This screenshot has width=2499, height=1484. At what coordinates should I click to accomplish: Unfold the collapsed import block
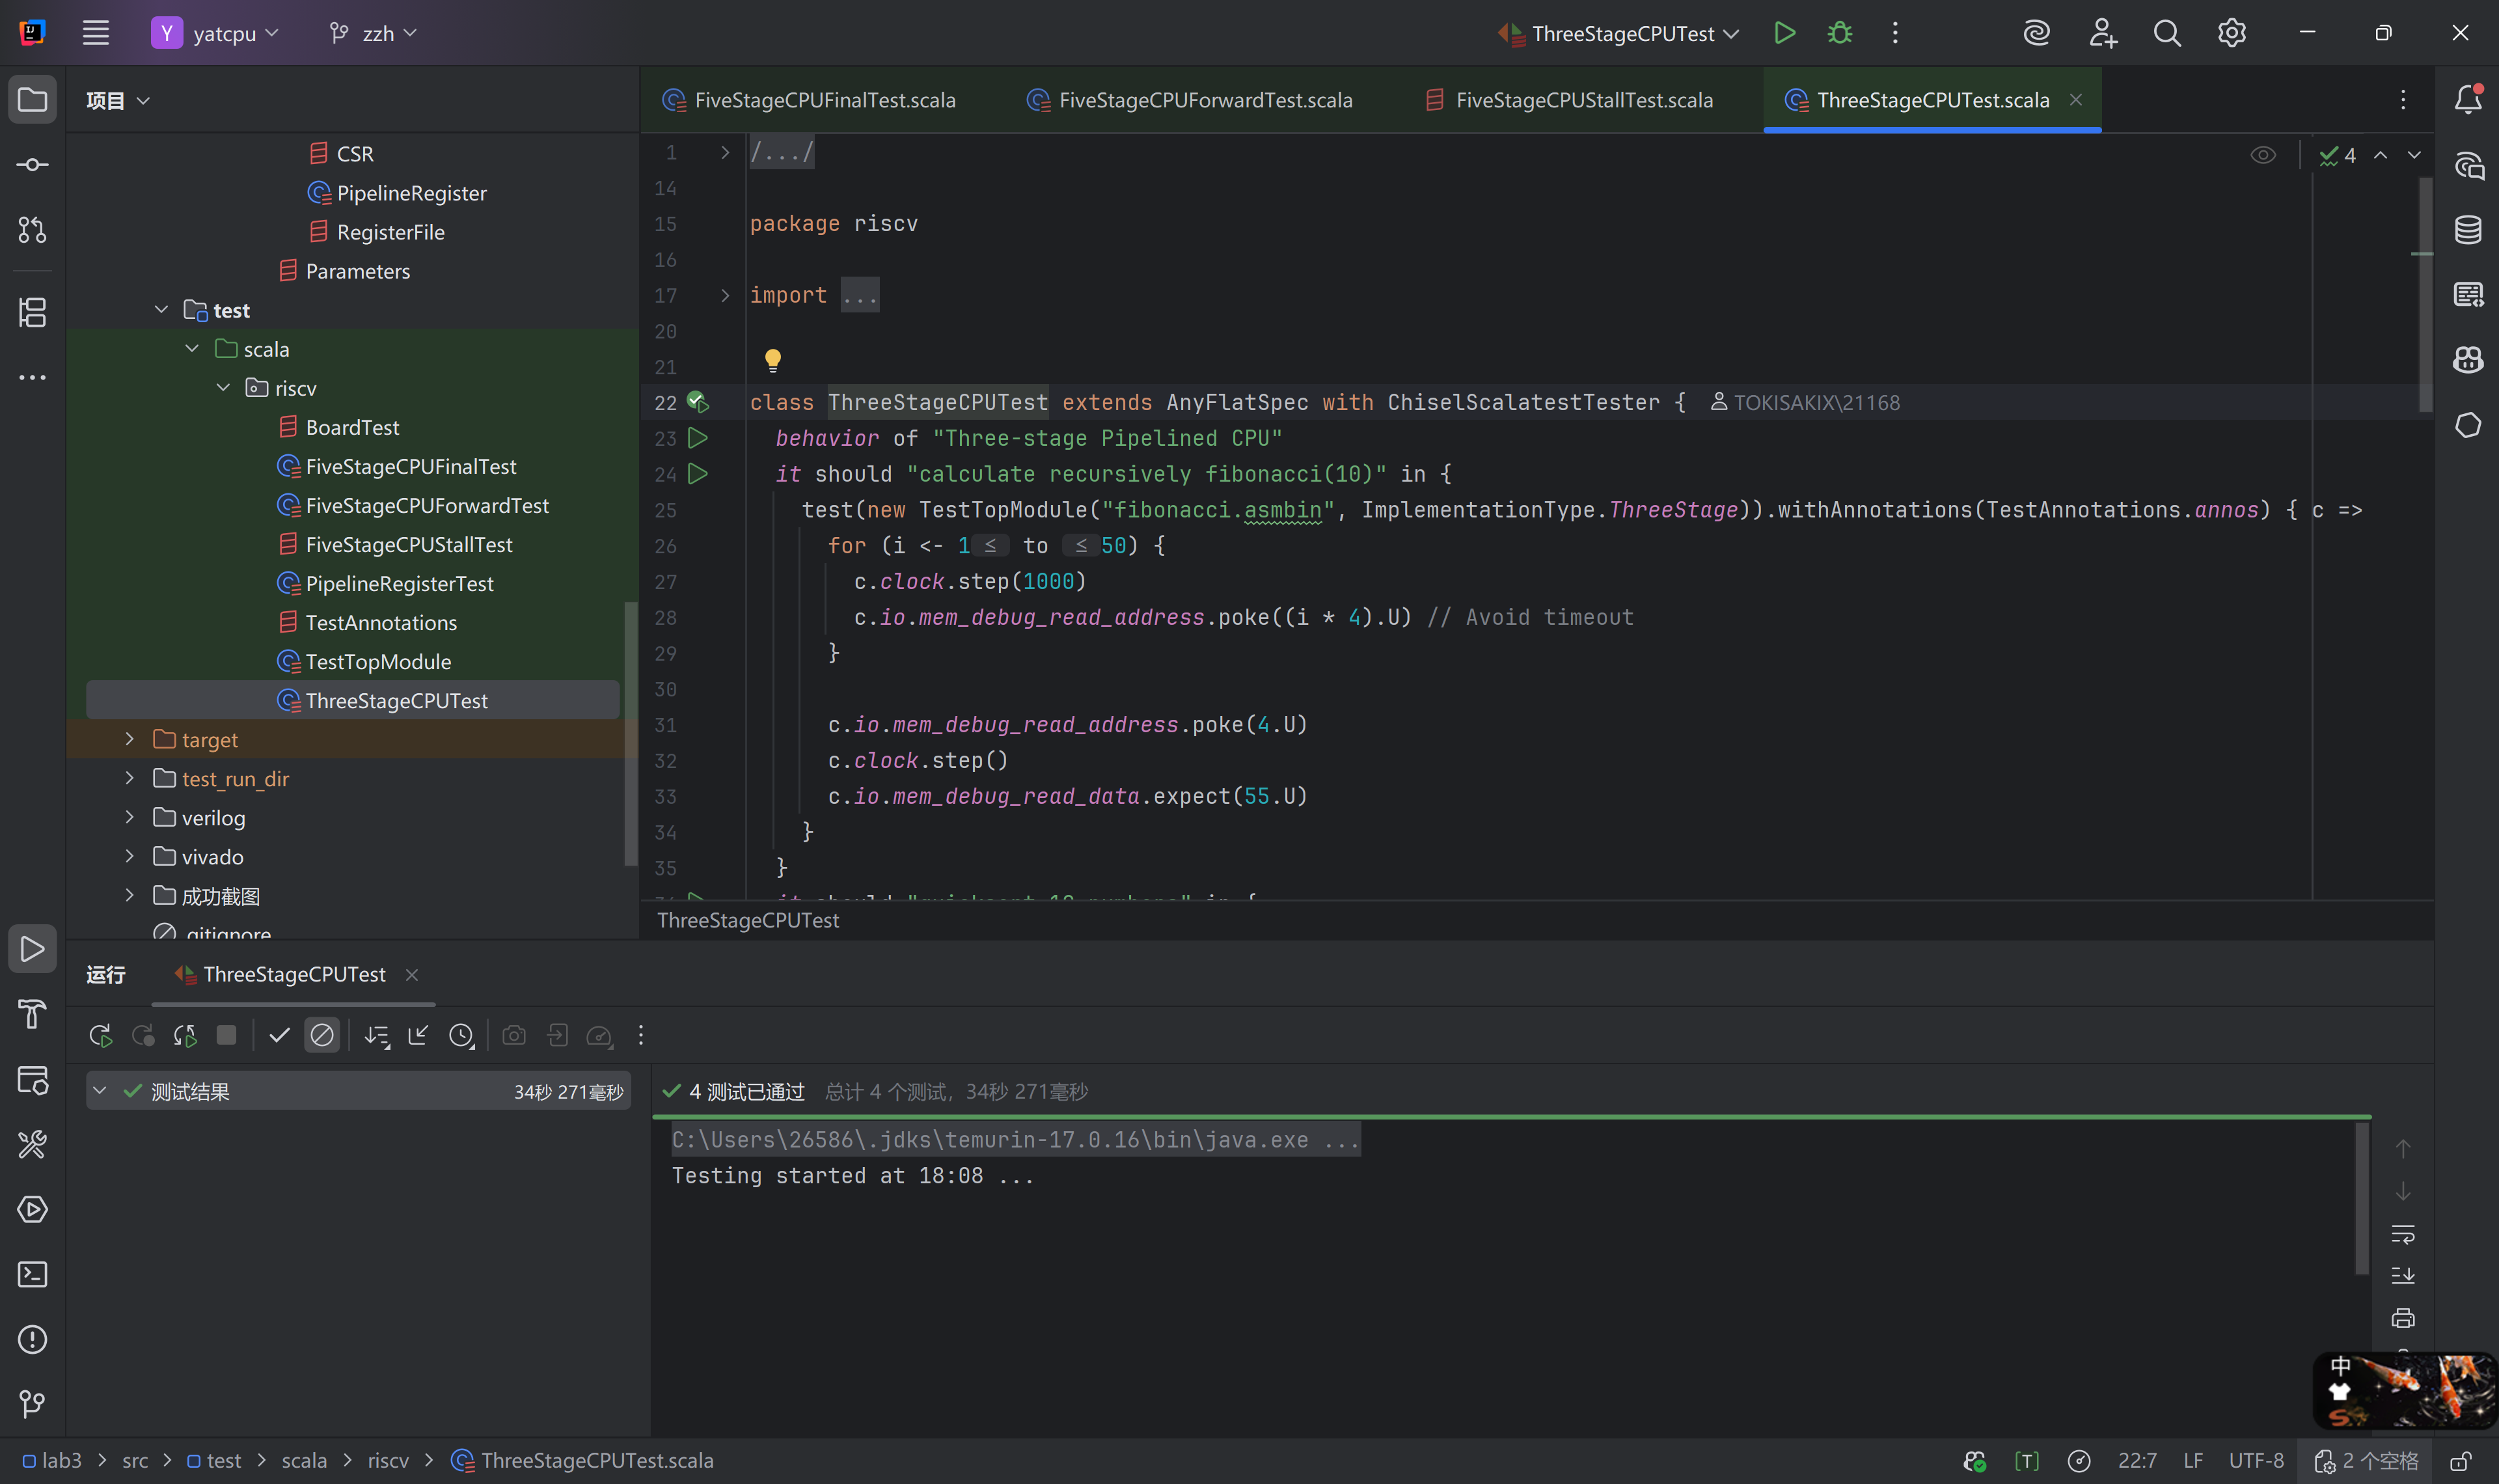point(725,295)
